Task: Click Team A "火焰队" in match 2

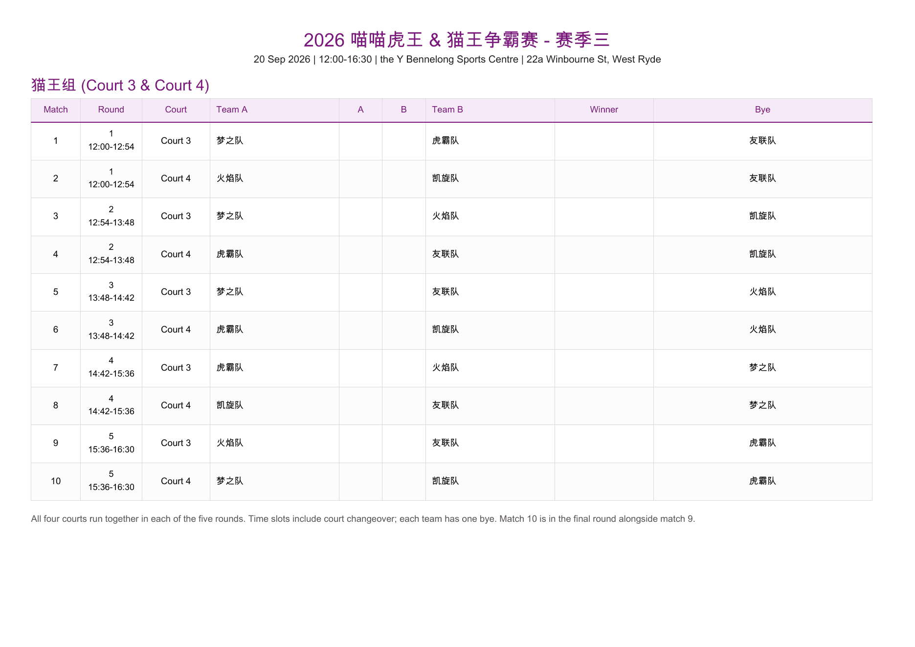Action: click(x=230, y=178)
